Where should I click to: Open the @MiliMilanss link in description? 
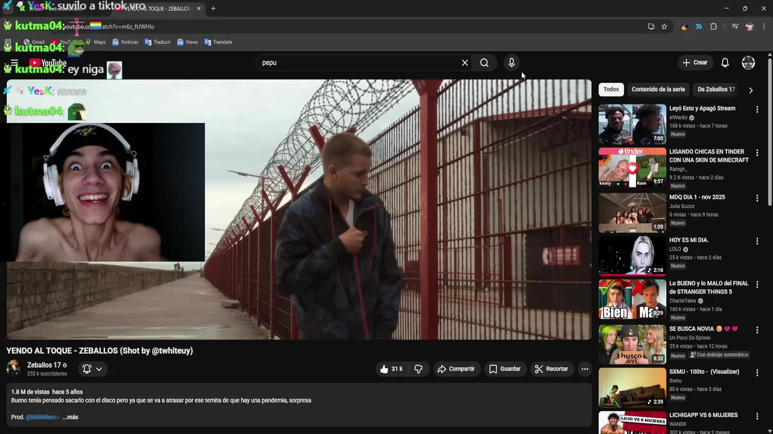pyautogui.click(x=42, y=417)
